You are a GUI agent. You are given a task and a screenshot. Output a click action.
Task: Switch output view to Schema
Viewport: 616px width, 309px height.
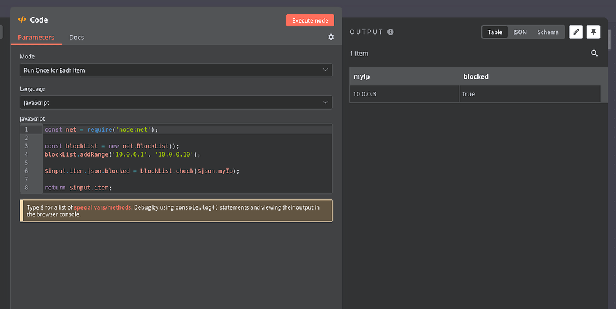(548, 32)
